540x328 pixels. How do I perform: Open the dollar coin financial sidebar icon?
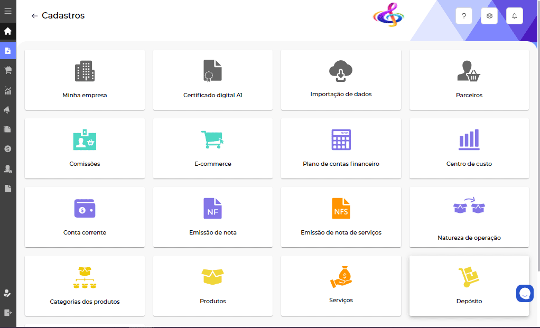tap(8, 149)
